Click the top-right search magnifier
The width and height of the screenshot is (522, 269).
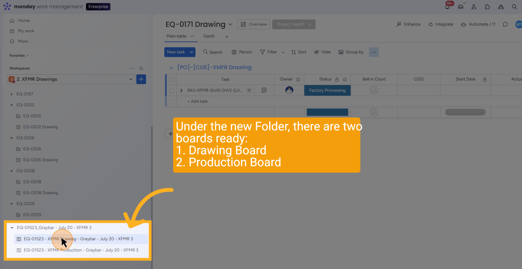coord(514,7)
